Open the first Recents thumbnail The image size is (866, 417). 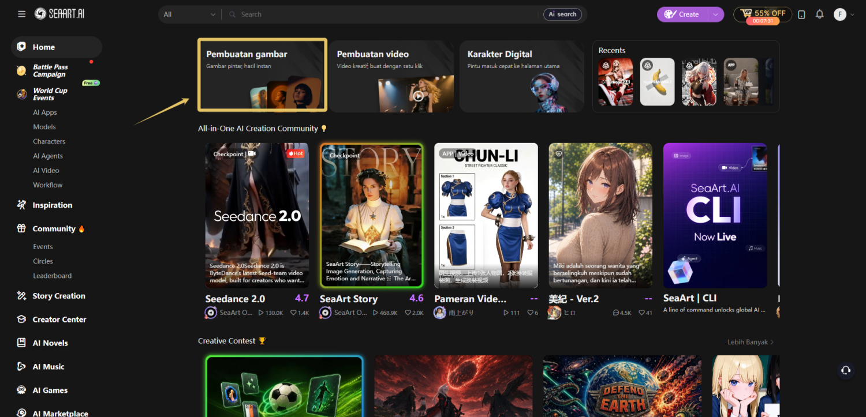coord(616,82)
